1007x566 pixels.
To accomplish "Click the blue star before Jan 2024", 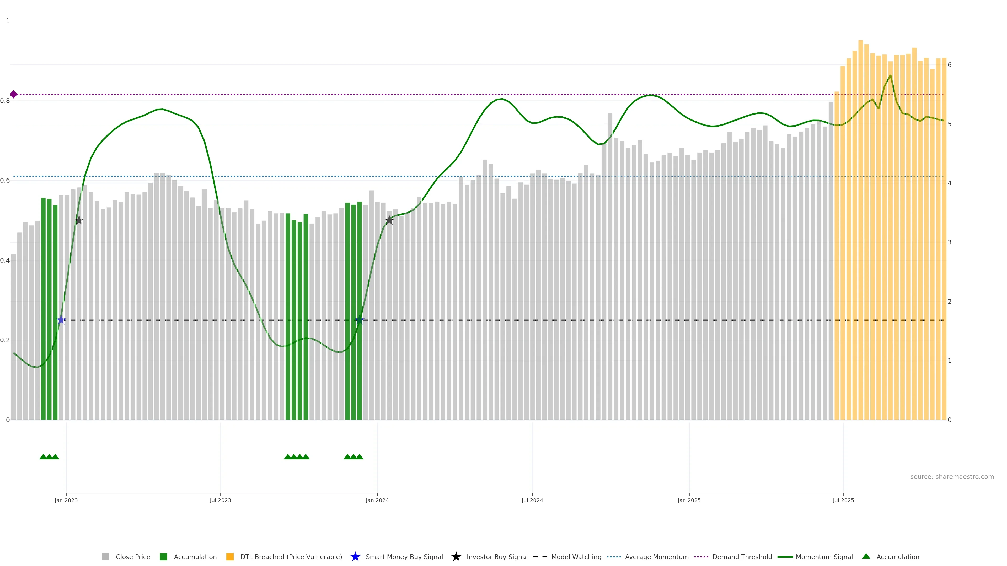I will (x=360, y=320).
